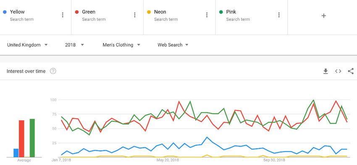Download the interest over time data
This screenshot has height=165, width=357.
click(x=325, y=71)
